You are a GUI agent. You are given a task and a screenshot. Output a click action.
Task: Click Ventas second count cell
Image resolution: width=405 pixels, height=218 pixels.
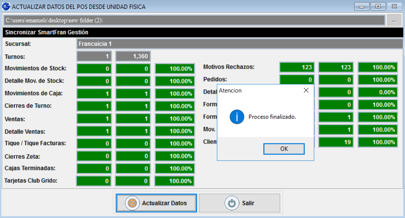[133, 119]
